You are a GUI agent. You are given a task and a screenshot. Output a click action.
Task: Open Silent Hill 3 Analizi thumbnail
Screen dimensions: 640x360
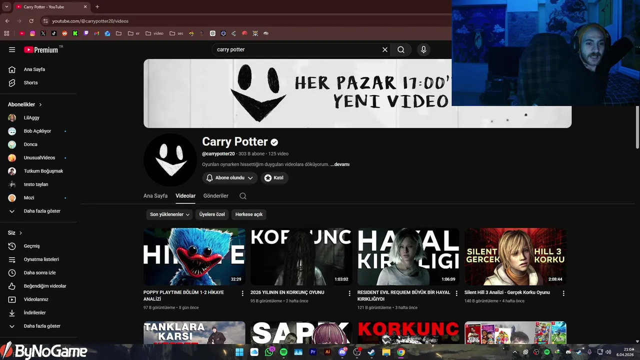(x=515, y=256)
